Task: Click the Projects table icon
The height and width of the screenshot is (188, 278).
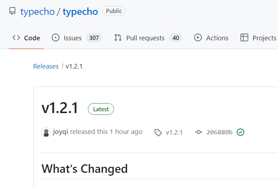Action: 244,38
